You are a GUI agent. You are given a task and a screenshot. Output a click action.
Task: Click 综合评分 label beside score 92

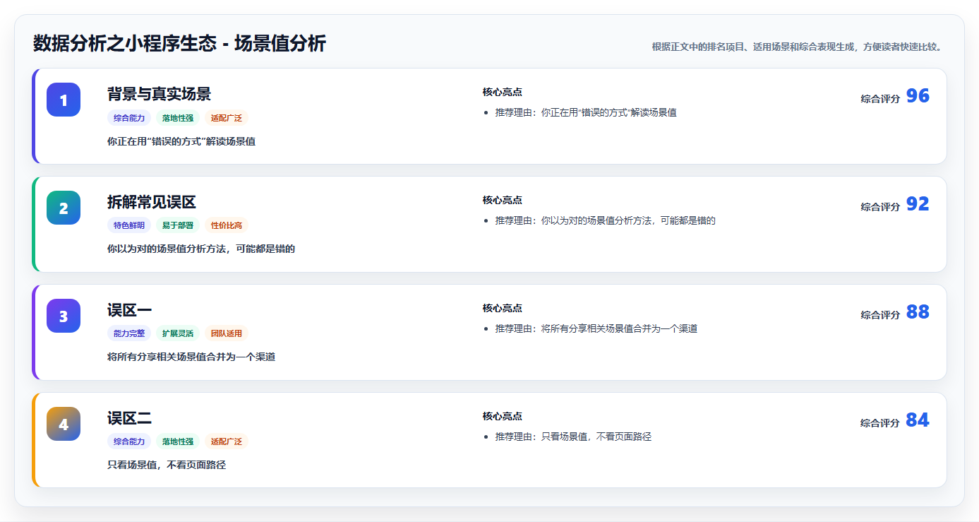click(880, 207)
